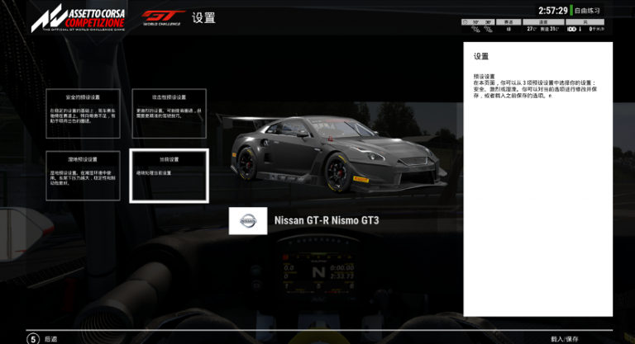Select the 安全的预设设置 (safe preset) card
The height and width of the screenshot is (344, 635).
83,114
